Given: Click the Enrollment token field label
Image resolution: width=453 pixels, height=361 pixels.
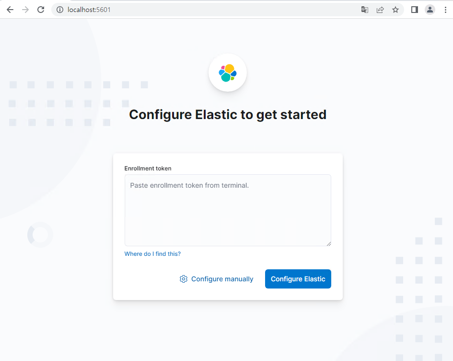Looking at the screenshot, I should [148, 168].
